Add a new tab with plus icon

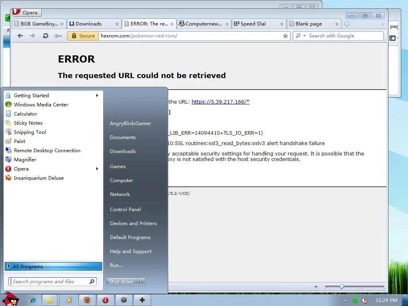(x=347, y=24)
